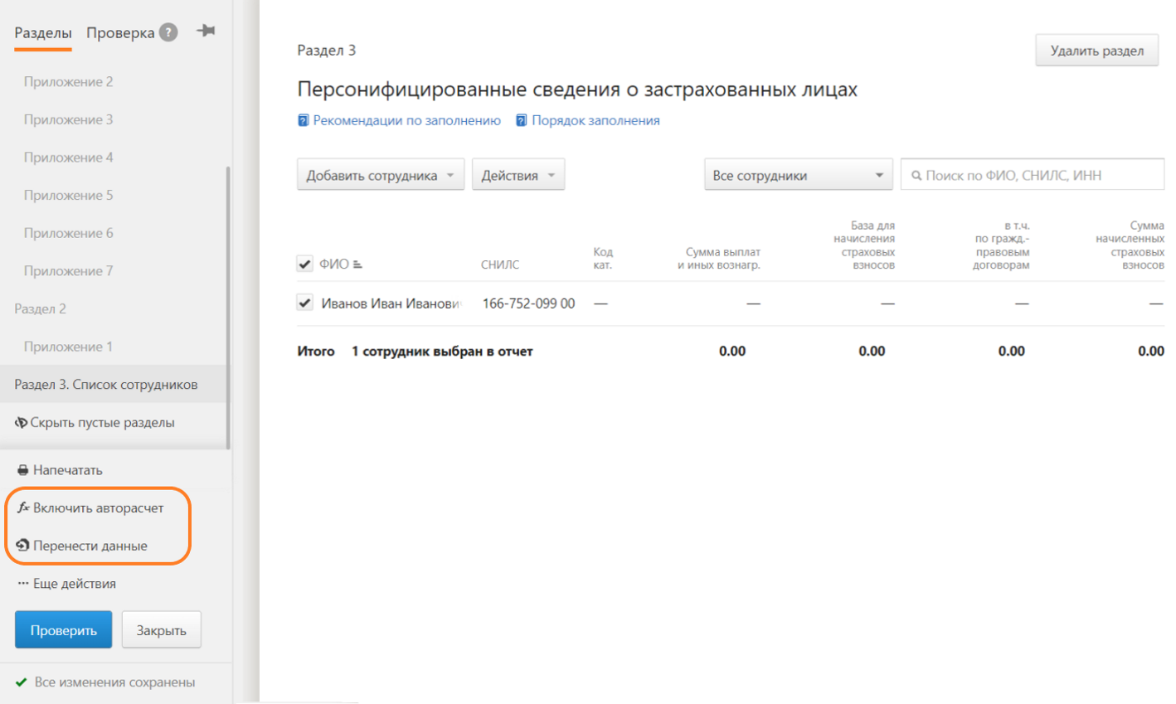The width and height of the screenshot is (1176, 704).
Task: Click the sort icon beside ФИО header
Action: [357, 265]
